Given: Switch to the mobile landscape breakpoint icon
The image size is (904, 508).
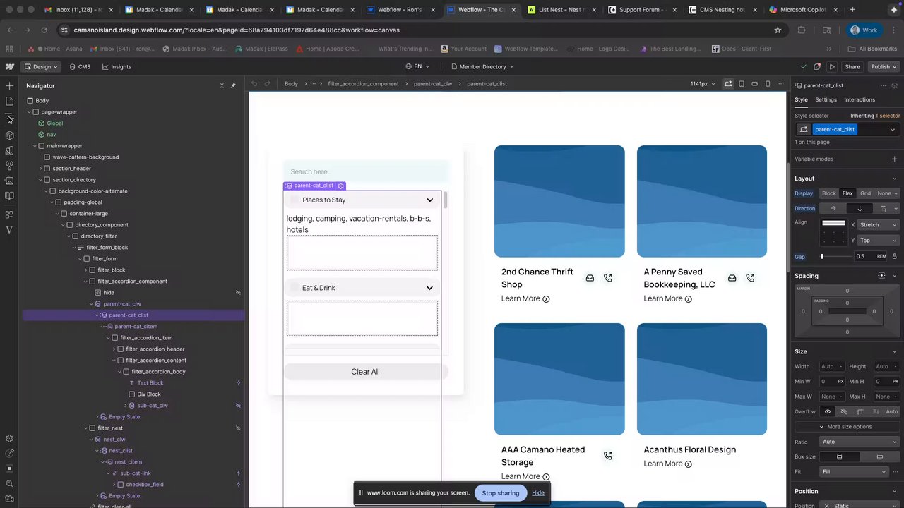Looking at the screenshot, I should click(x=755, y=84).
